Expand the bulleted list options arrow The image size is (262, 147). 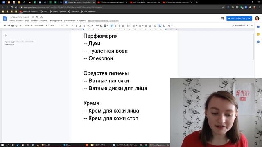coord(143,25)
